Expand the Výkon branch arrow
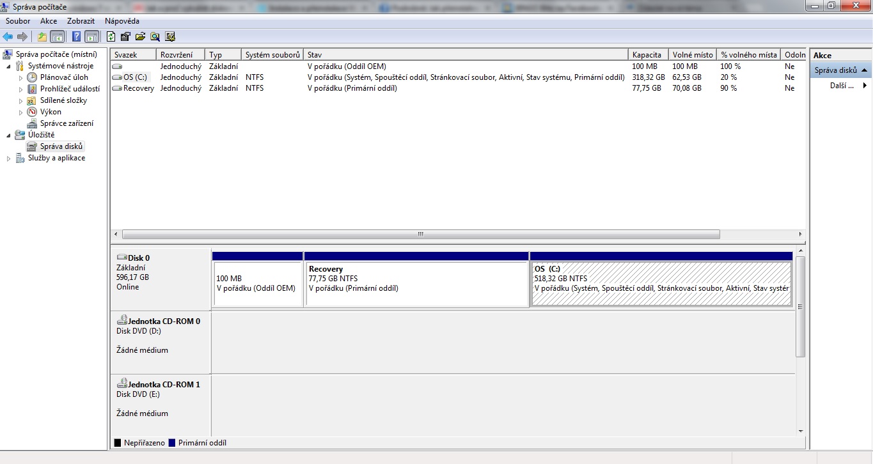The height and width of the screenshot is (464, 873). [x=20, y=112]
